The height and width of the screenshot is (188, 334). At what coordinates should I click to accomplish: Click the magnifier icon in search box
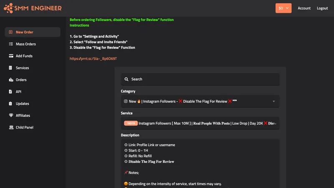tap(126, 79)
